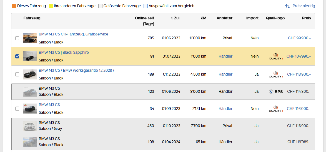Open the Preis: niedrig sort dropdown
This screenshot has height=152, width=326.
(304, 6)
